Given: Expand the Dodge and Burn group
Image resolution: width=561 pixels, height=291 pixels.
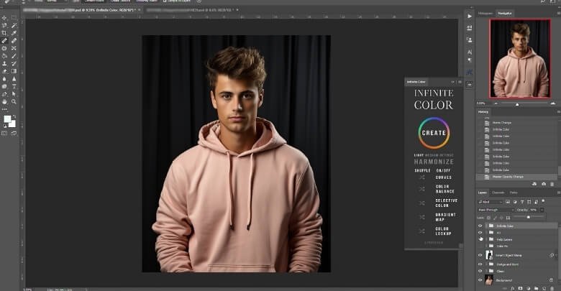Looking at the screenshot, I should tap(487, 264).
